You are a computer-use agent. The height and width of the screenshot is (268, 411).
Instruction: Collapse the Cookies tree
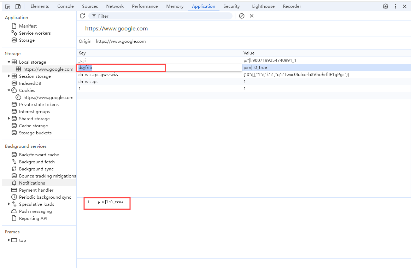[9, 90]
